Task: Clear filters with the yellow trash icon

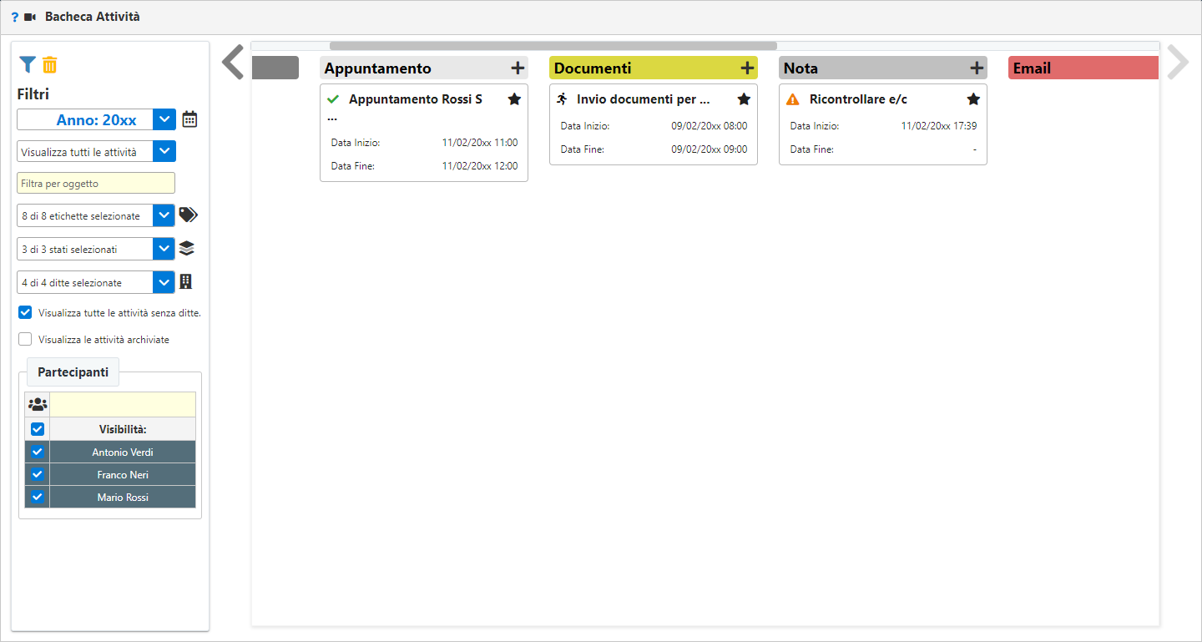Action: pyautogui.click(x=50, y=65)
